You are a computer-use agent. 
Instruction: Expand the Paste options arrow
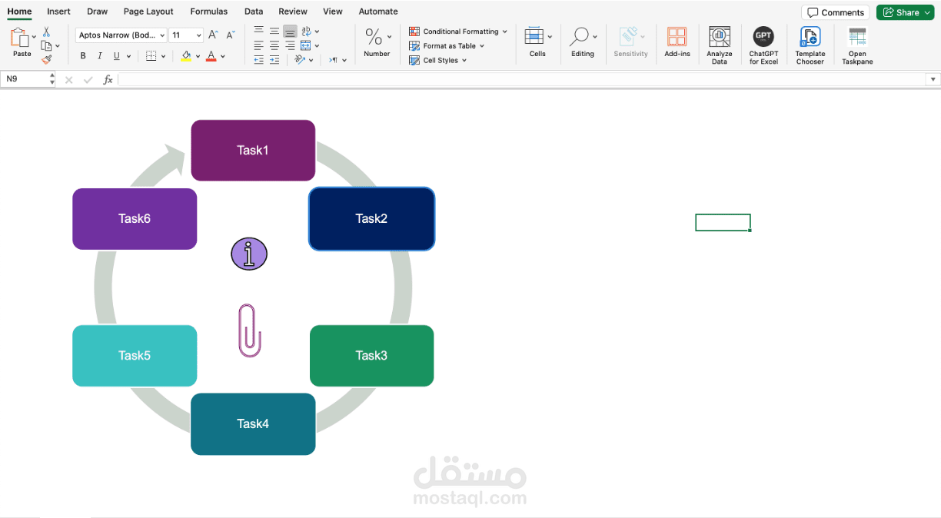click(x=34, y=37)
